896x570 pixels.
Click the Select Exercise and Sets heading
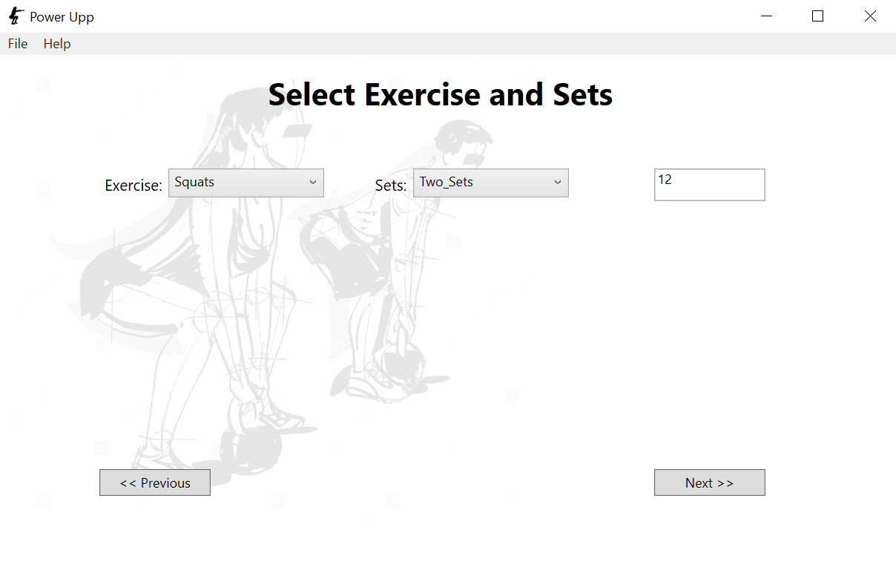point(441,94)
